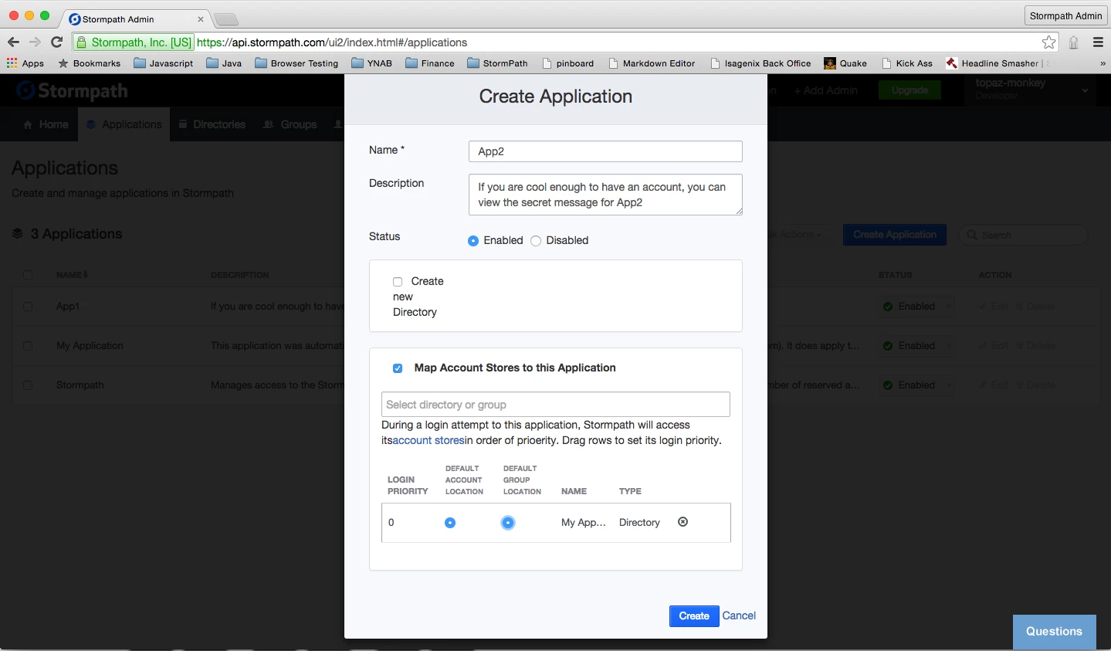Tick the My Application row checkbox

pos(28,346)
